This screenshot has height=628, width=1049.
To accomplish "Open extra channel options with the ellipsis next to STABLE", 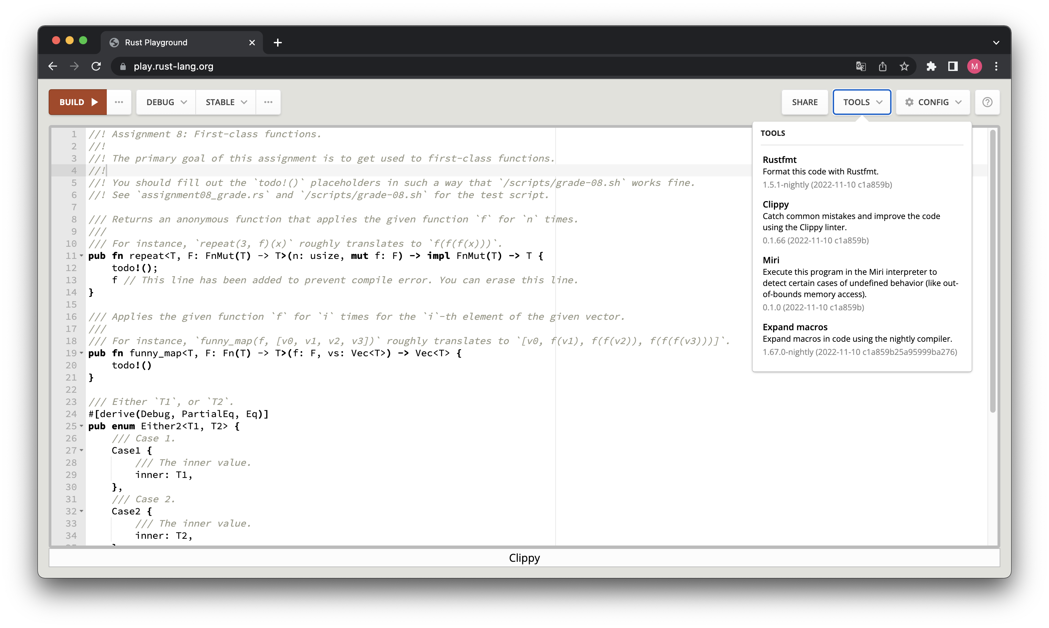I will coord(269,101).
